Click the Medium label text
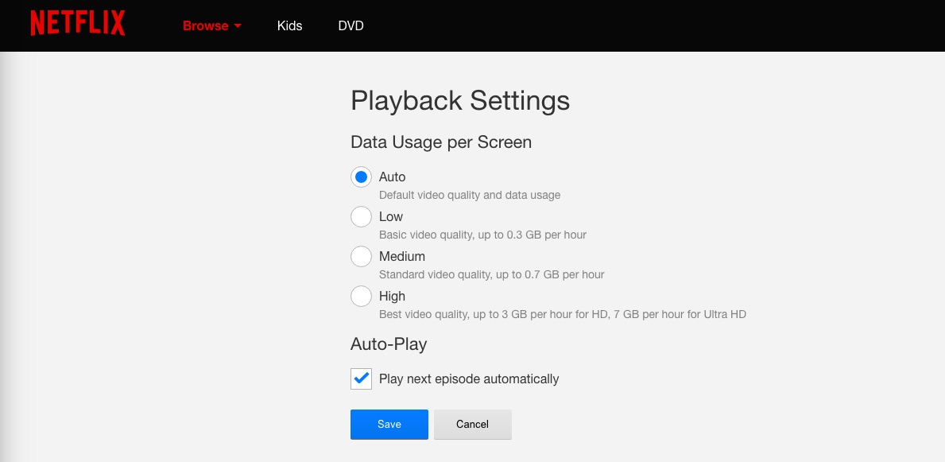The image size is (945, 462). pyautogui.click(x=401, y=256)
